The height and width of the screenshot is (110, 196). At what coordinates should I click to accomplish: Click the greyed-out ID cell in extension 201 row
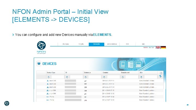[x=73, y=97]
